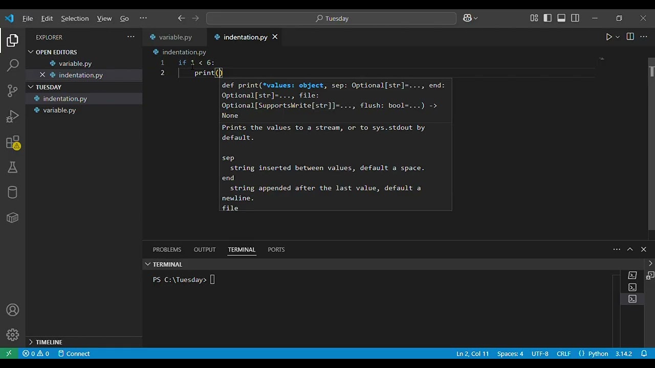655x368 pixels.
Task: Split the editor to the right
Action: [x=630, y=37]
